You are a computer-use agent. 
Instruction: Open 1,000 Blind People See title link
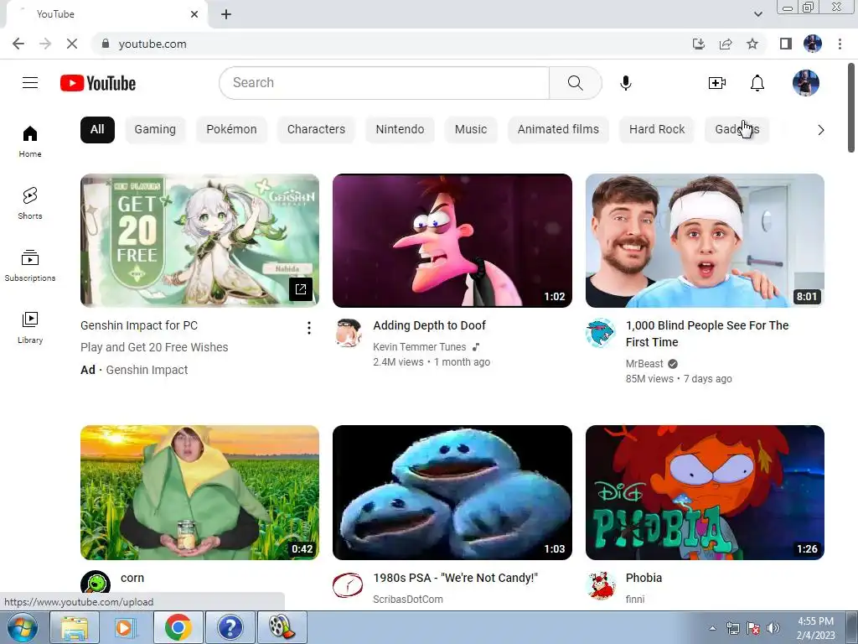click(707, 334)
